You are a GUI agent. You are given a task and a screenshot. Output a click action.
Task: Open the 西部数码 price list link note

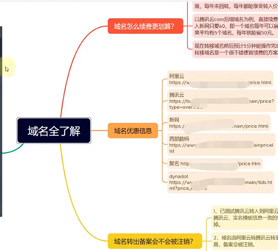click(x=221, y=145)
